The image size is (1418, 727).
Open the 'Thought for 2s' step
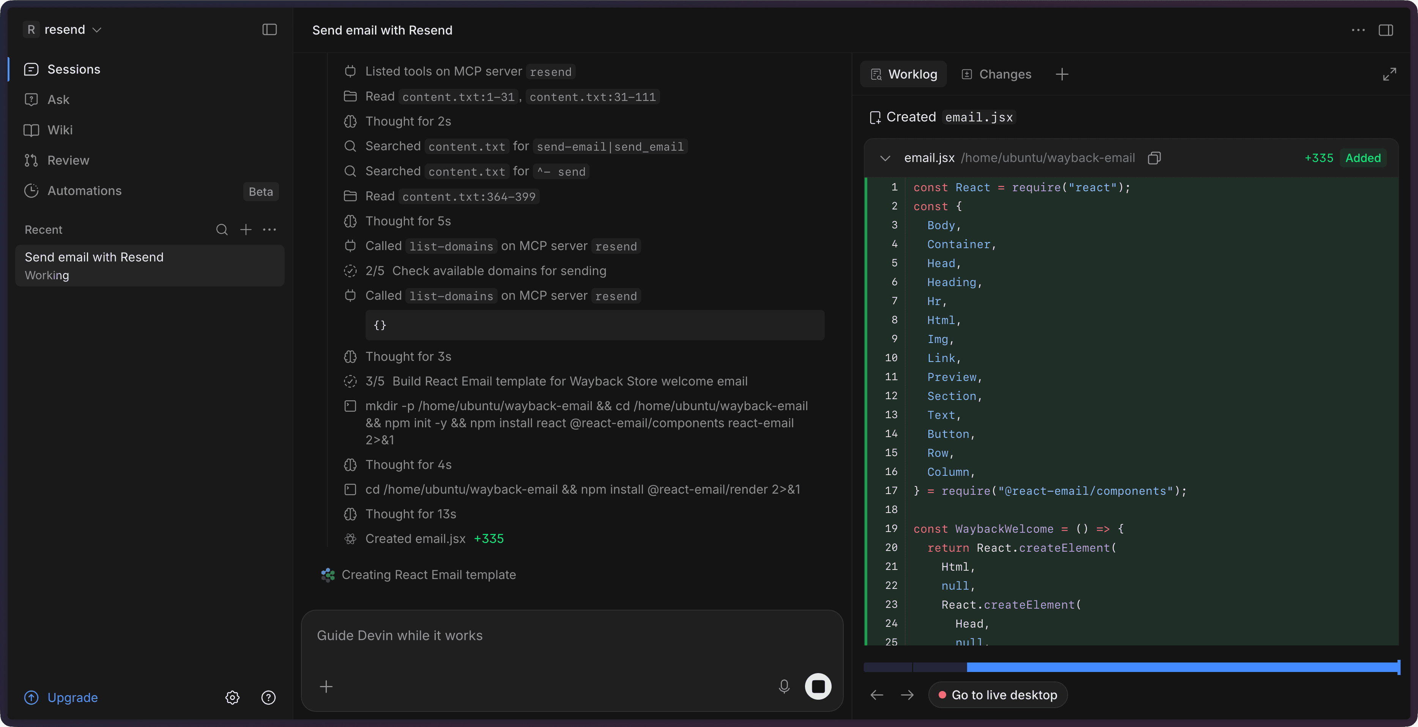click(397, 121)
